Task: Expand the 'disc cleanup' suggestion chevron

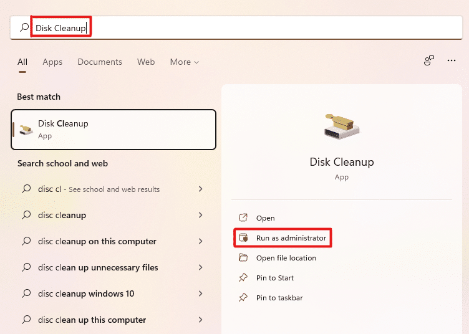Action: click(x=201, y=215)
